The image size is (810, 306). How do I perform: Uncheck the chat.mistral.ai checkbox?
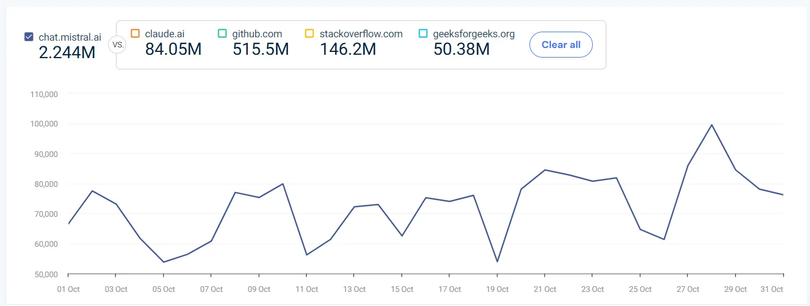(29, 37)
